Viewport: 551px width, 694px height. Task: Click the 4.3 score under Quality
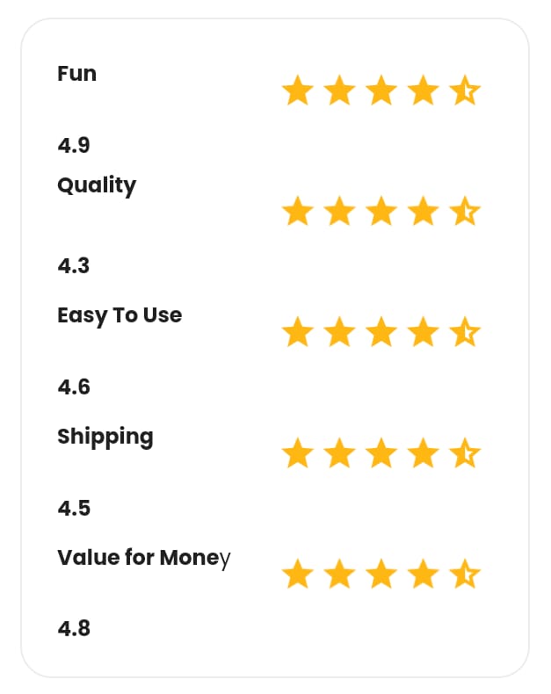point(74,265)
